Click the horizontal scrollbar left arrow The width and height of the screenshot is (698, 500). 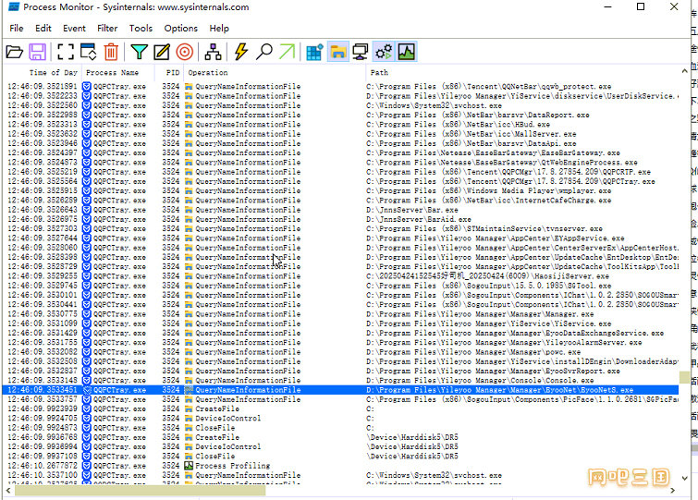(x=8, y=490)
